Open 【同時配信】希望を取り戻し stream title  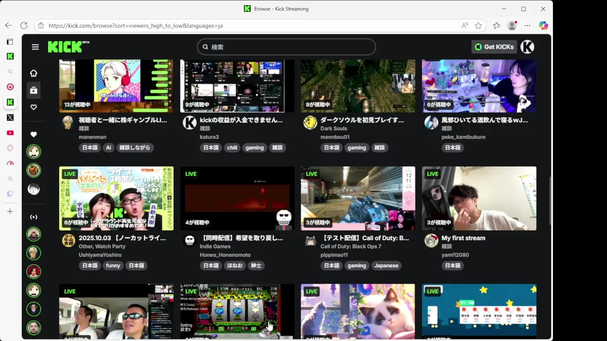click(x=241, y=238)
